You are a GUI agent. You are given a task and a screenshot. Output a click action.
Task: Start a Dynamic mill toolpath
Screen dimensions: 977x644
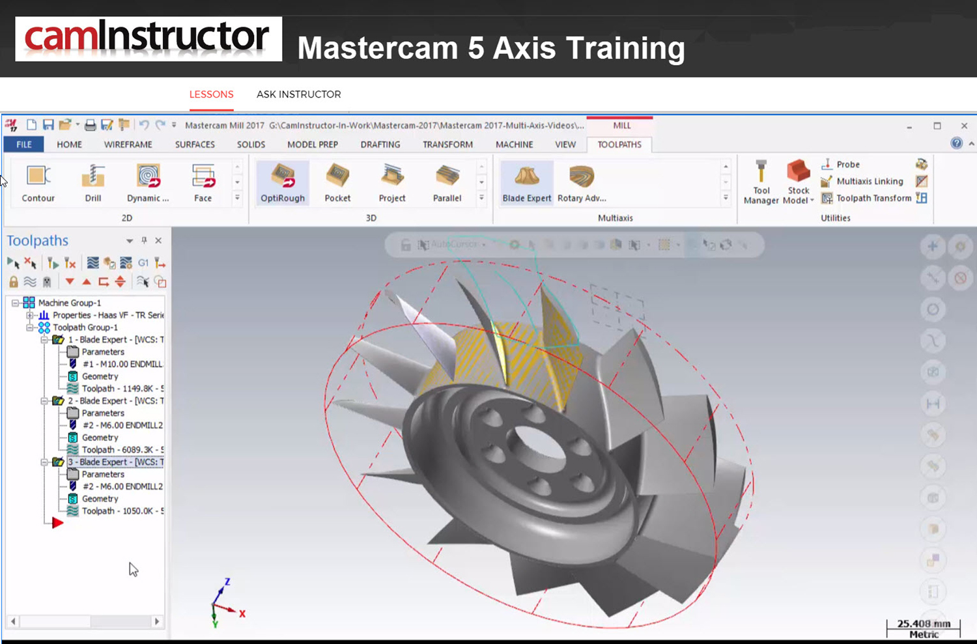coord(148,183)
